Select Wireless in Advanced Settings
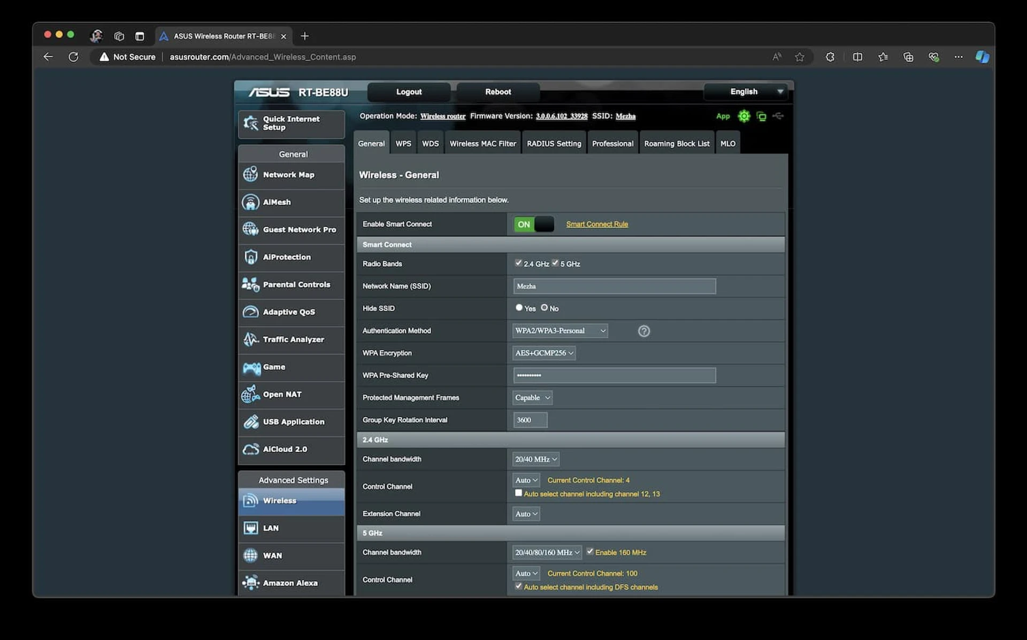 292,501
